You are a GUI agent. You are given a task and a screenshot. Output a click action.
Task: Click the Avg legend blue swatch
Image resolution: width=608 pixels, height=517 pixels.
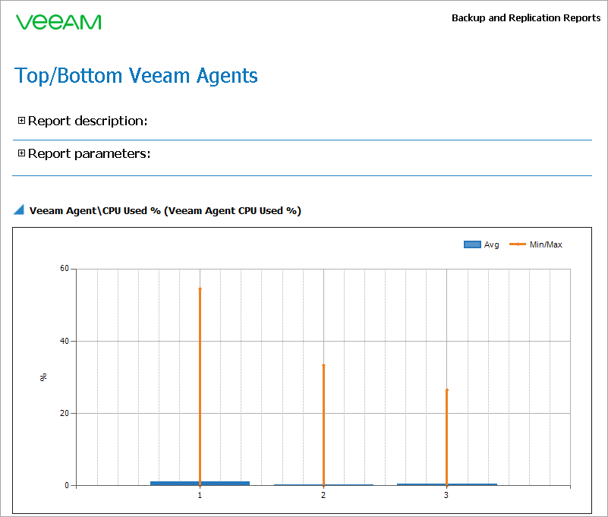pos(472,244)
